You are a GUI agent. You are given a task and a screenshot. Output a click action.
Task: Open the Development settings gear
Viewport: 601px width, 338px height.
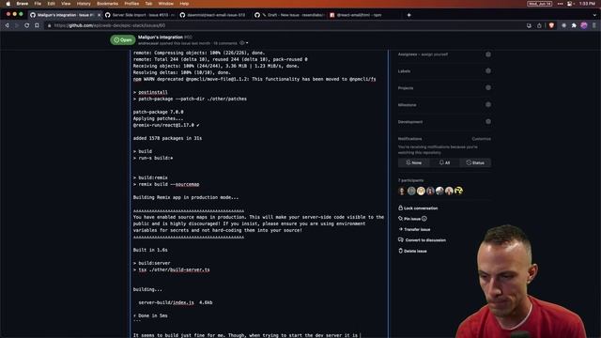click(488, 121)
